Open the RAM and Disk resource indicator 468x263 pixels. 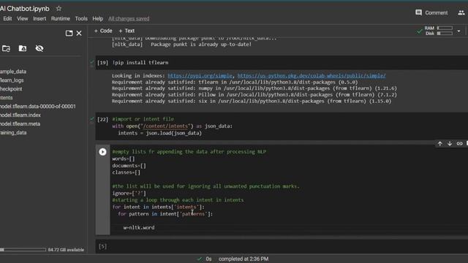(439, 31)
